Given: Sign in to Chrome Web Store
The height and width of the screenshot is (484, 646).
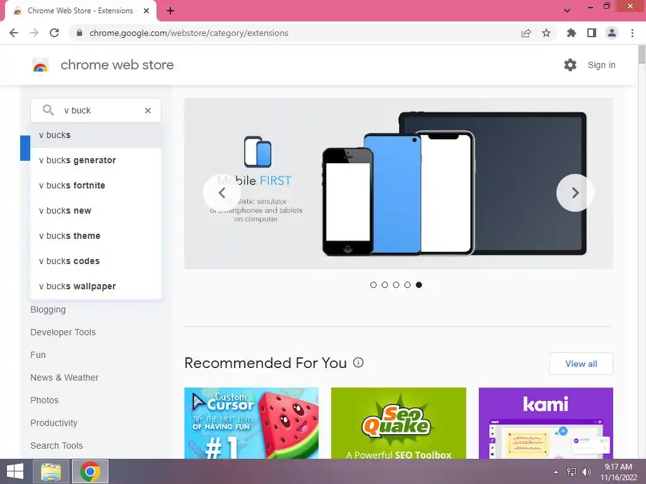Looking at the screenshot, I should click(x=601, y=65).
